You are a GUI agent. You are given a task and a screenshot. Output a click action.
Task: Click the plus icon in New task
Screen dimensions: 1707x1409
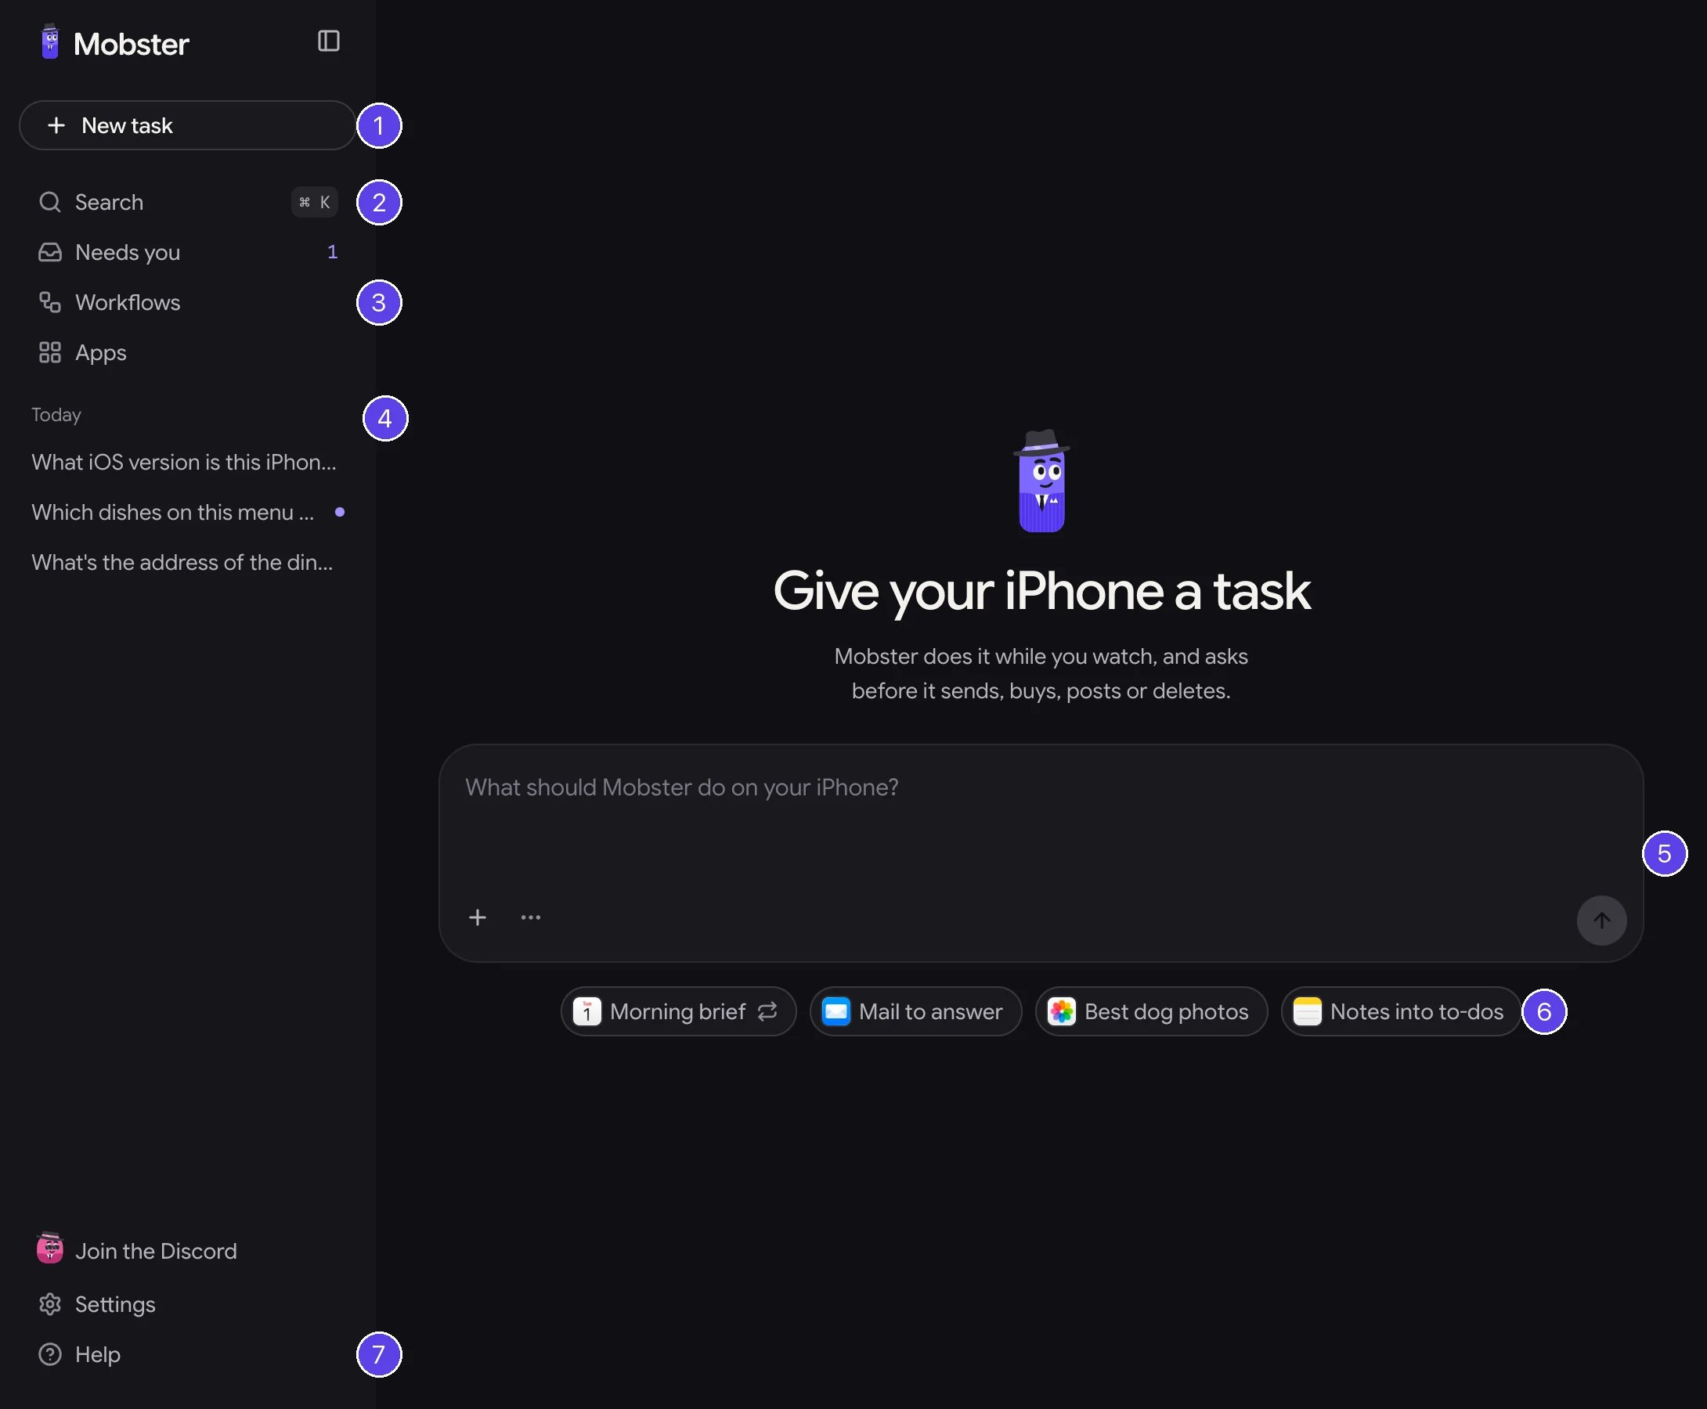[56, 125]
